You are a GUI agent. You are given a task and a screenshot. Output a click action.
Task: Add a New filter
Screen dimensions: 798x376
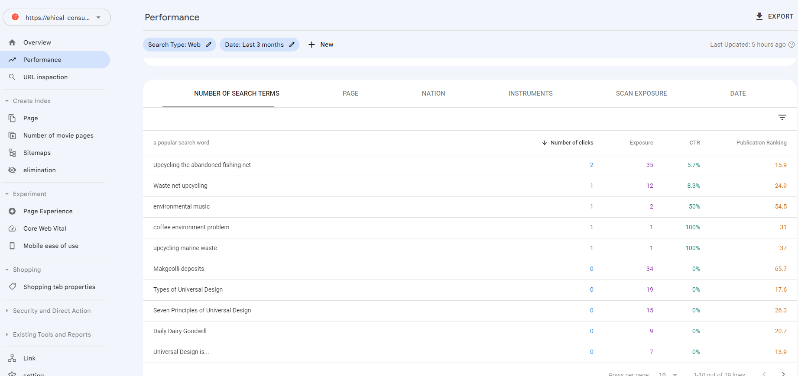click(321, 45)
